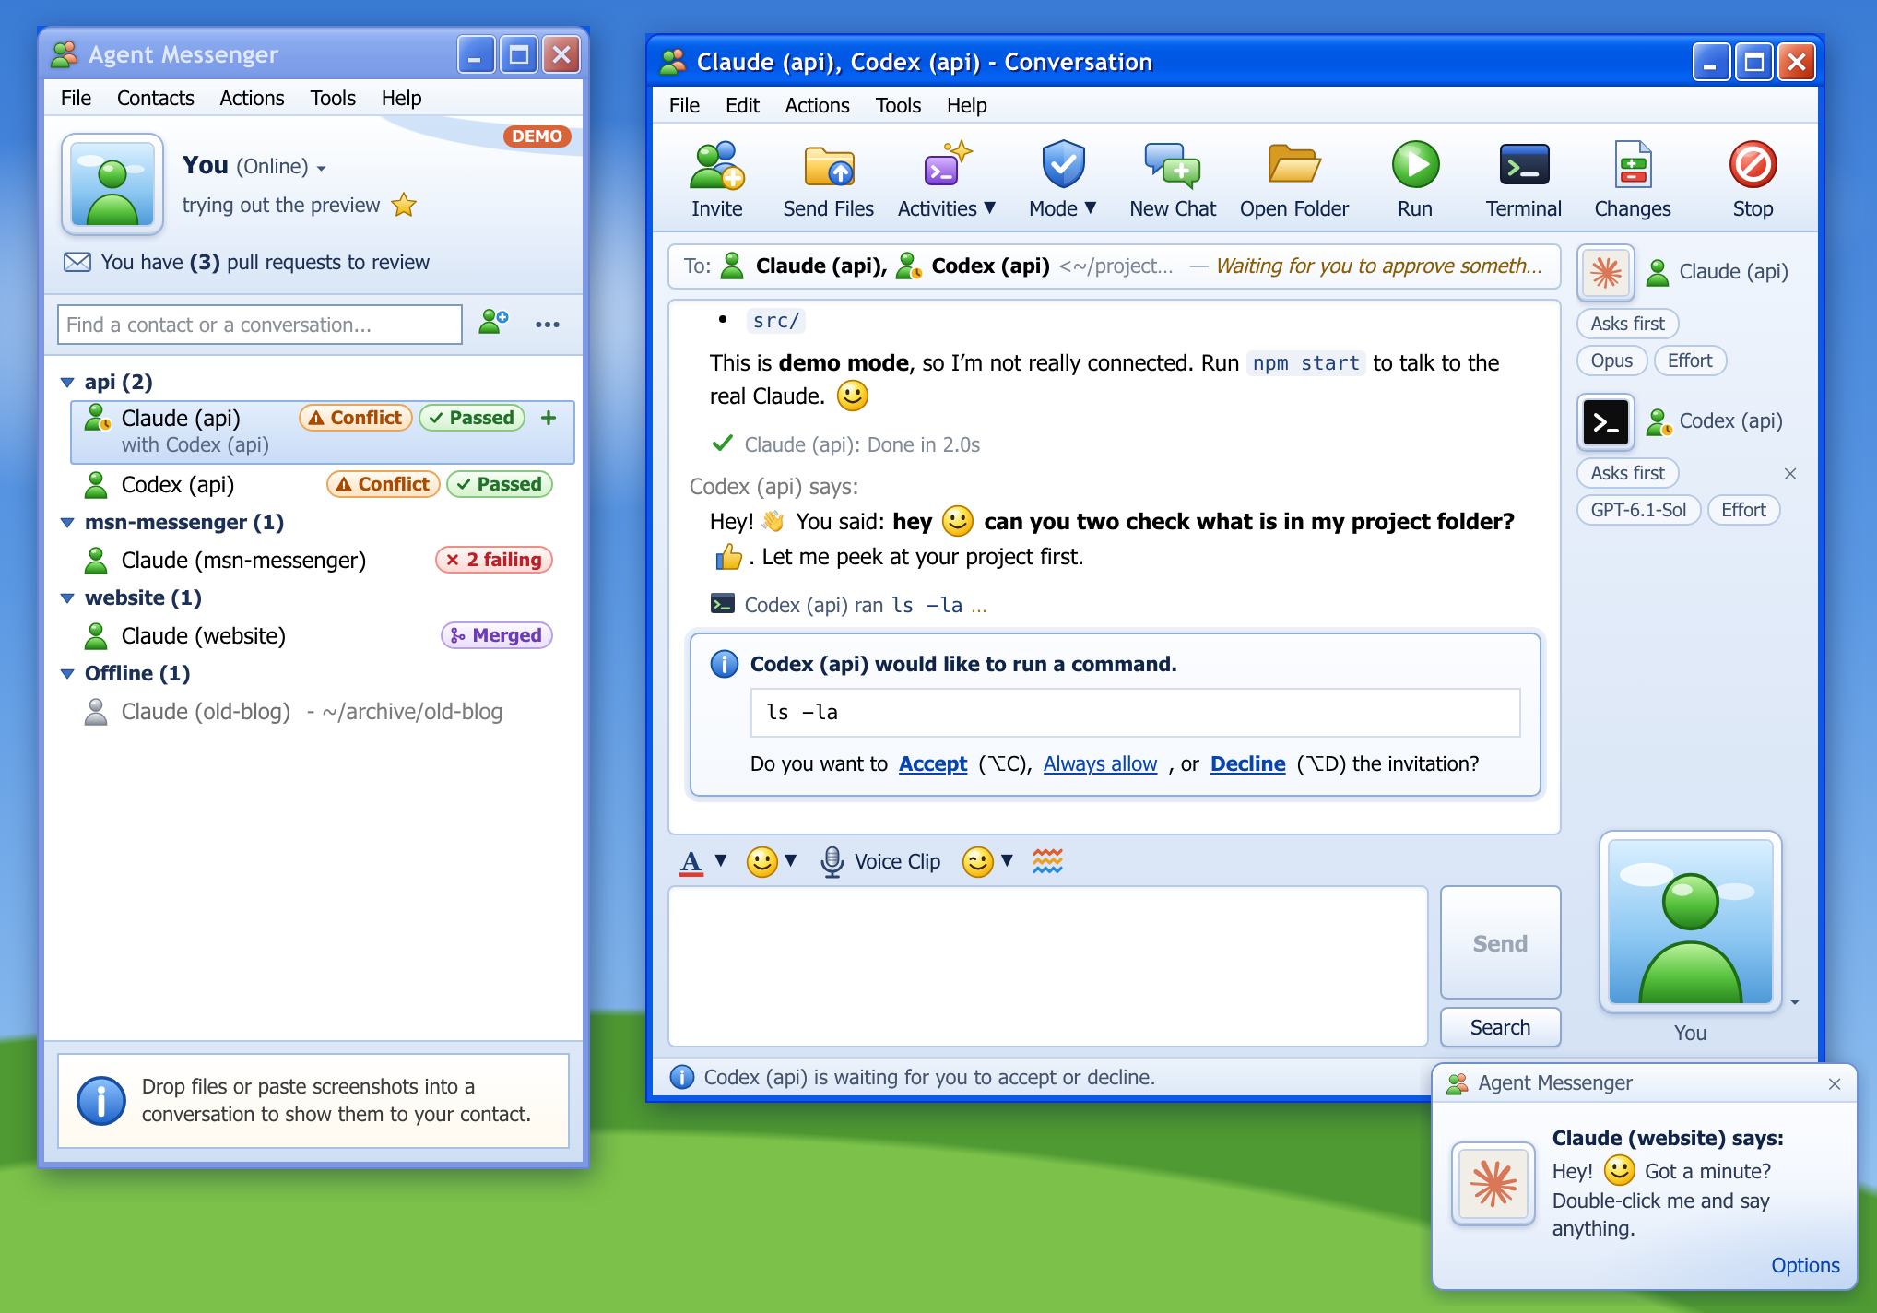Click the Opus model pill
The height and width of the screenshot is (1313, 1877).
pyautogui.click(x=1611, y=361)
